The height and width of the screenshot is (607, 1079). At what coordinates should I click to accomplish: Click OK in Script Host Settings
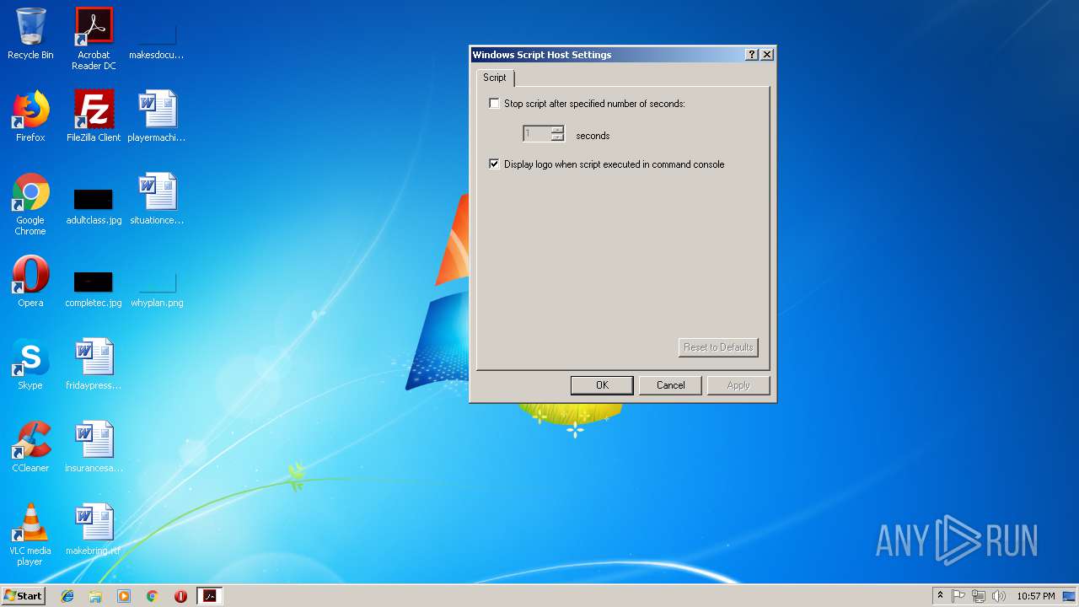[602, 385]
